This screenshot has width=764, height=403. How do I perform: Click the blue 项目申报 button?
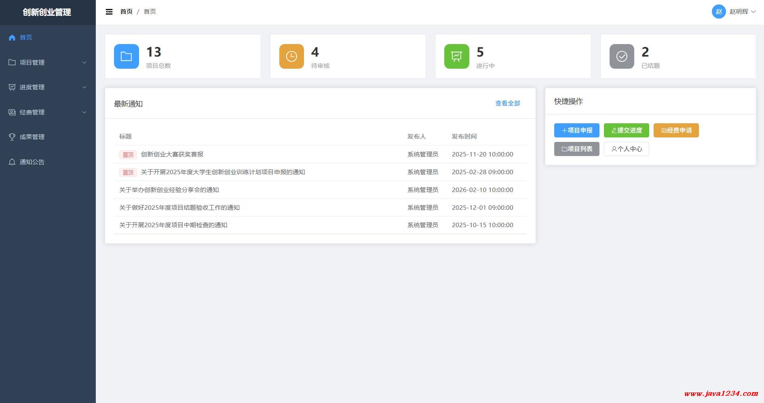pyautogui.click(x=576, y=131)
